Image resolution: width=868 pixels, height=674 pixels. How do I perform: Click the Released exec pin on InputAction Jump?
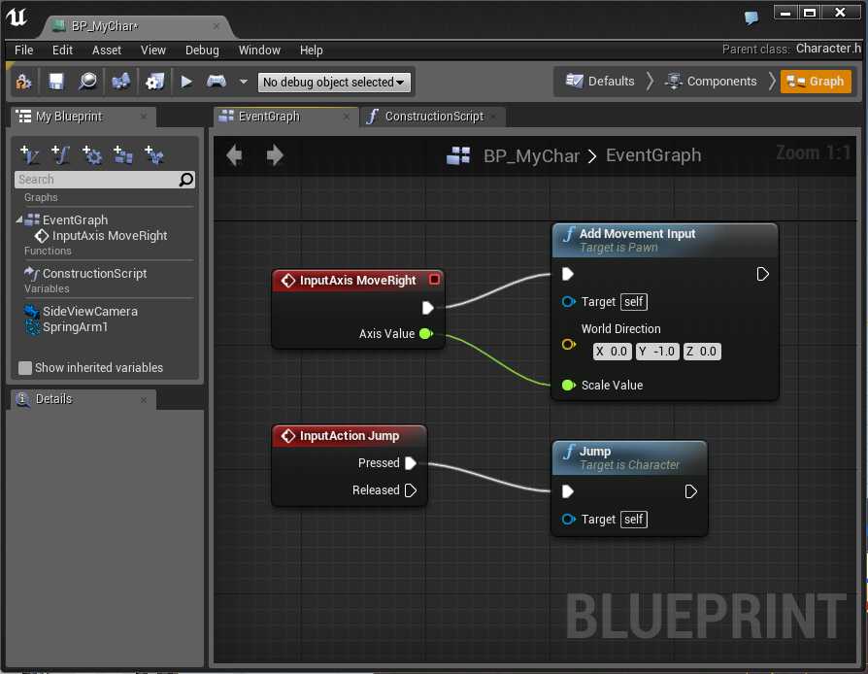coord(411,490)
